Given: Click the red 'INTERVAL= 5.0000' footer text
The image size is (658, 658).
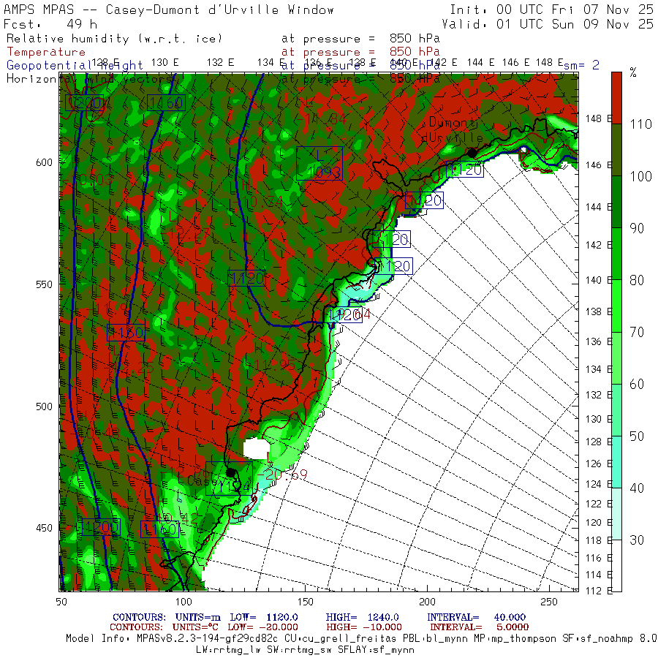Looking at the screenshot, I should tap(479, 627).
